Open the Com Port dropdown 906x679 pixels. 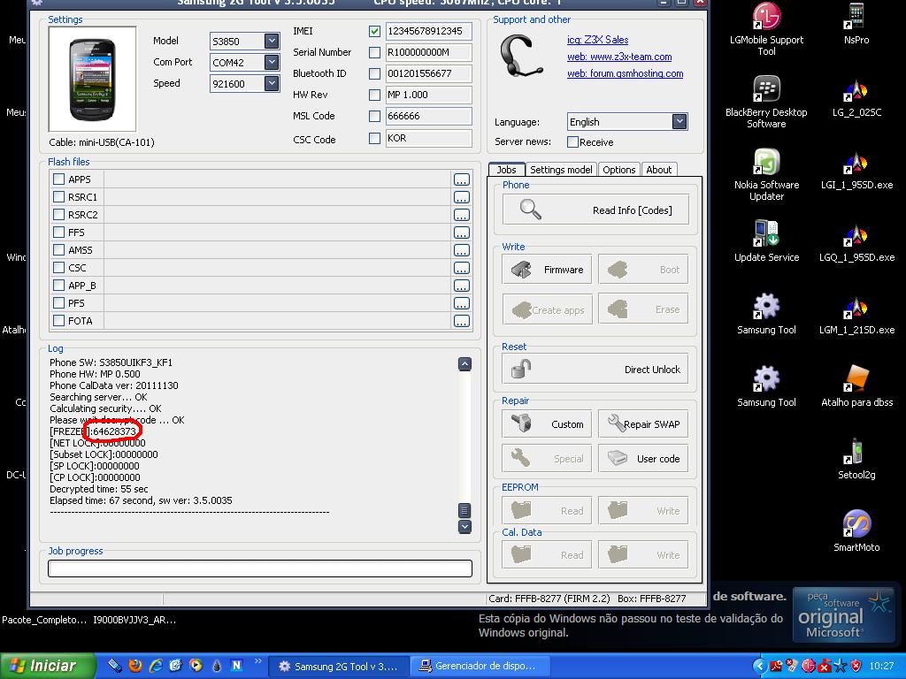click(272, 62)
